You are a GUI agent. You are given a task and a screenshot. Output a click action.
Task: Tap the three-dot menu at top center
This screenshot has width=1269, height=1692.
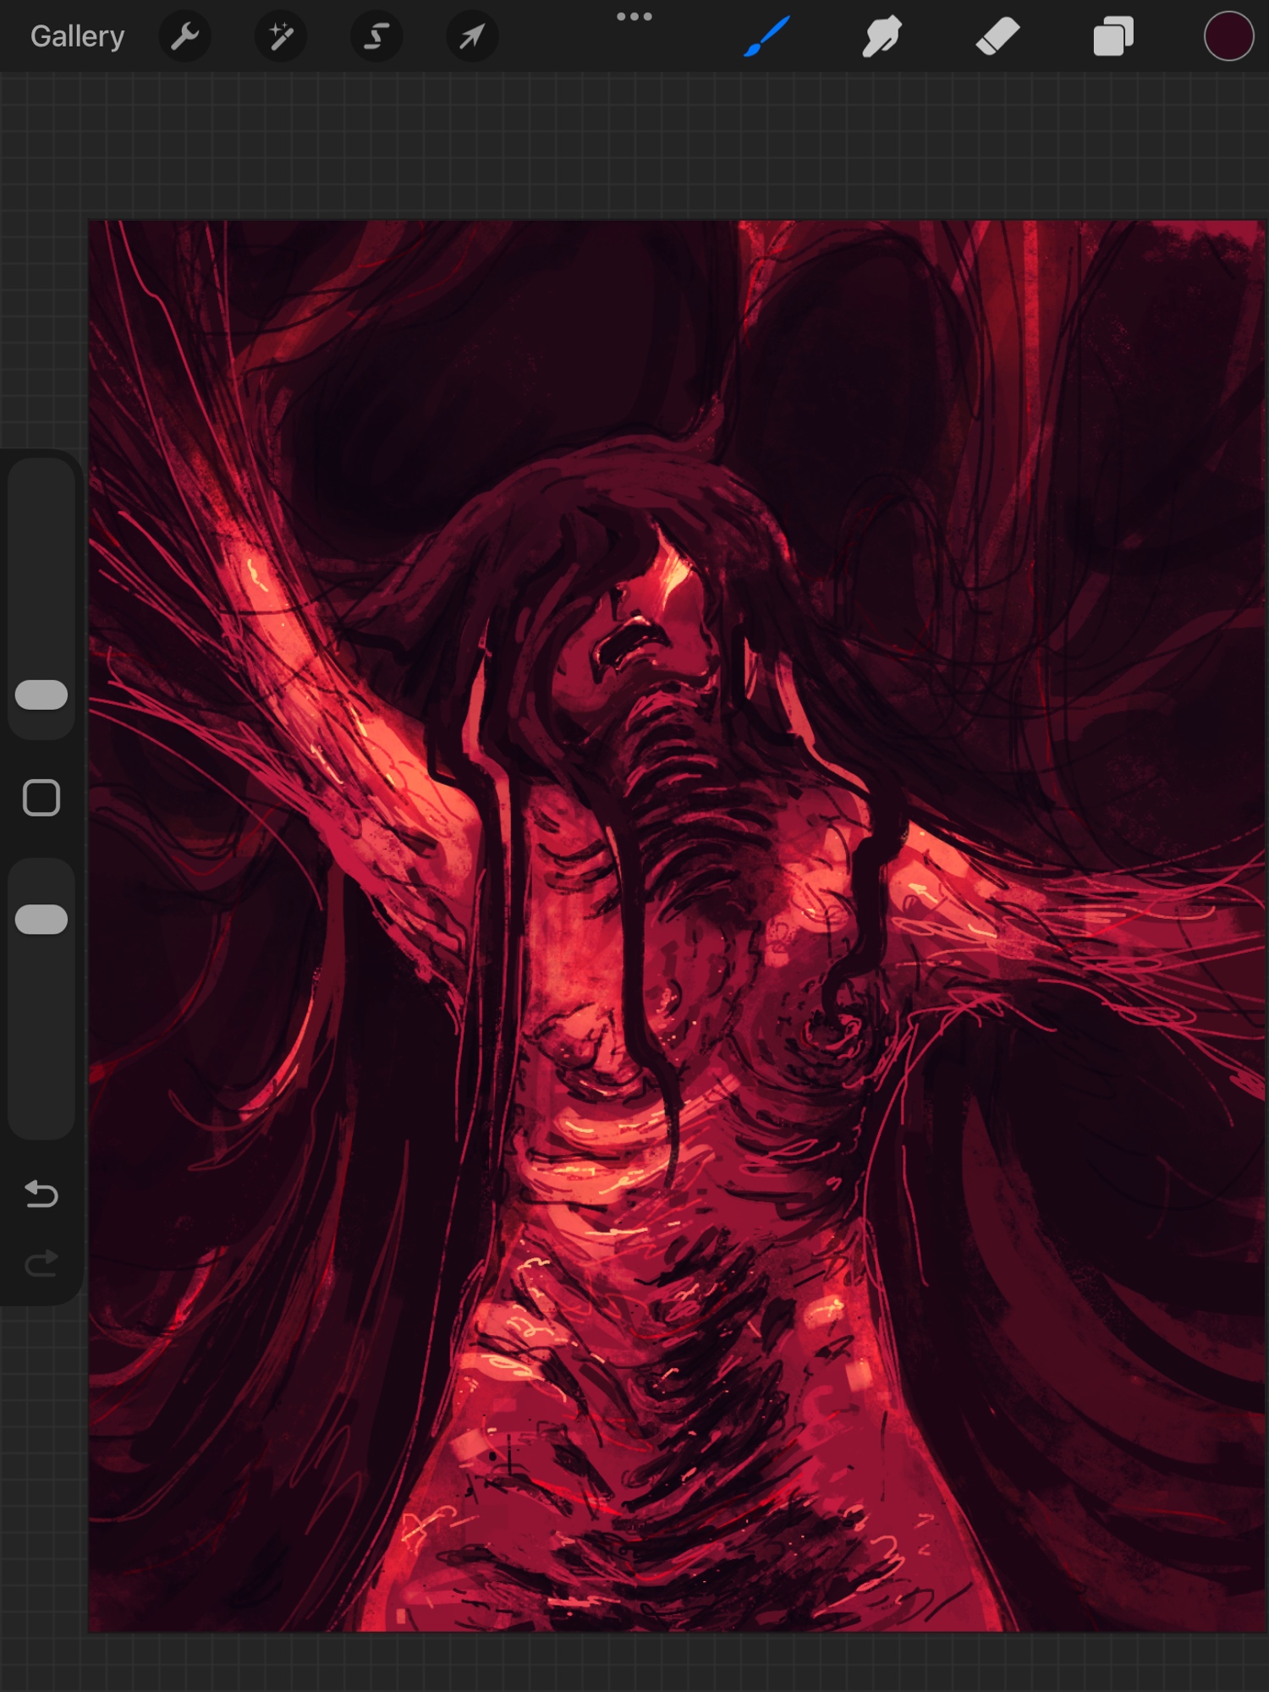pyautogui.click(x=634, y=17)
